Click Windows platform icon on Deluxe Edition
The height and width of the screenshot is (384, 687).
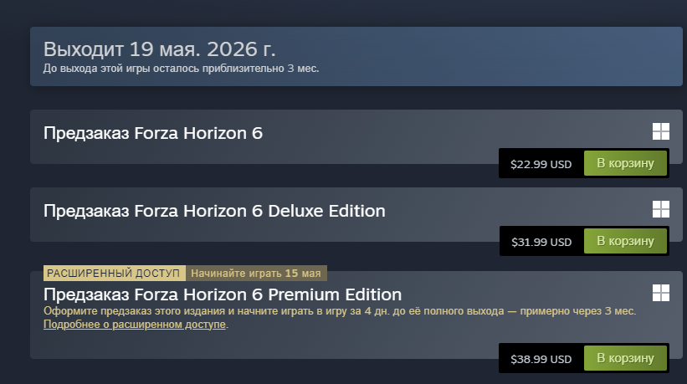(661, 209)
